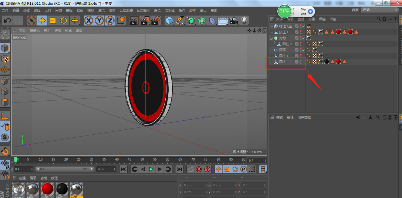Open the 运动图形 menu
402x198 pixels.
pyautogui.click(x=143, y=10)
